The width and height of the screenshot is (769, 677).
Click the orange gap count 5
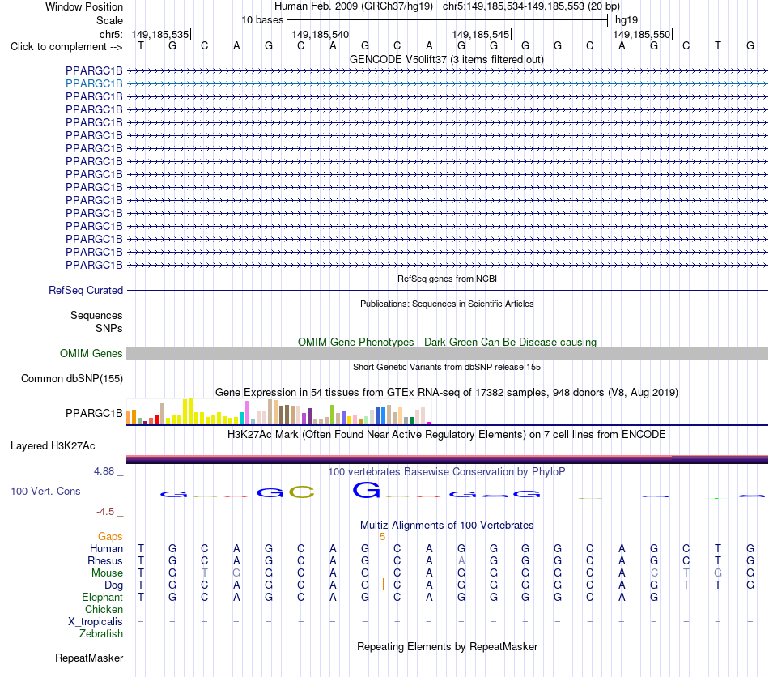click(383, 537)
